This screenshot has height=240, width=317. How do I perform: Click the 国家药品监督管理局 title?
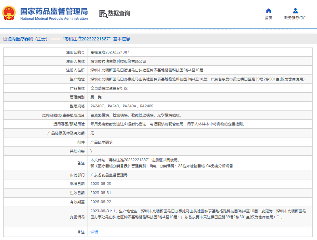coord(54,11)
